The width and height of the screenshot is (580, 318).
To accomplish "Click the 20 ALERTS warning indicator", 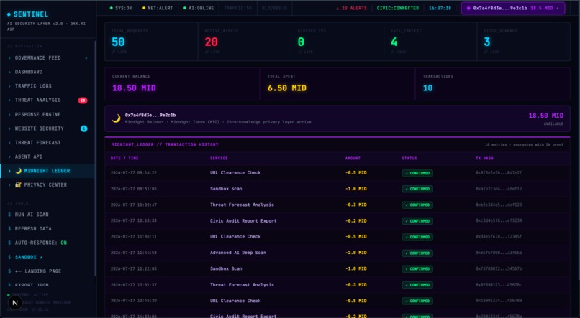I will coord(351,8).
